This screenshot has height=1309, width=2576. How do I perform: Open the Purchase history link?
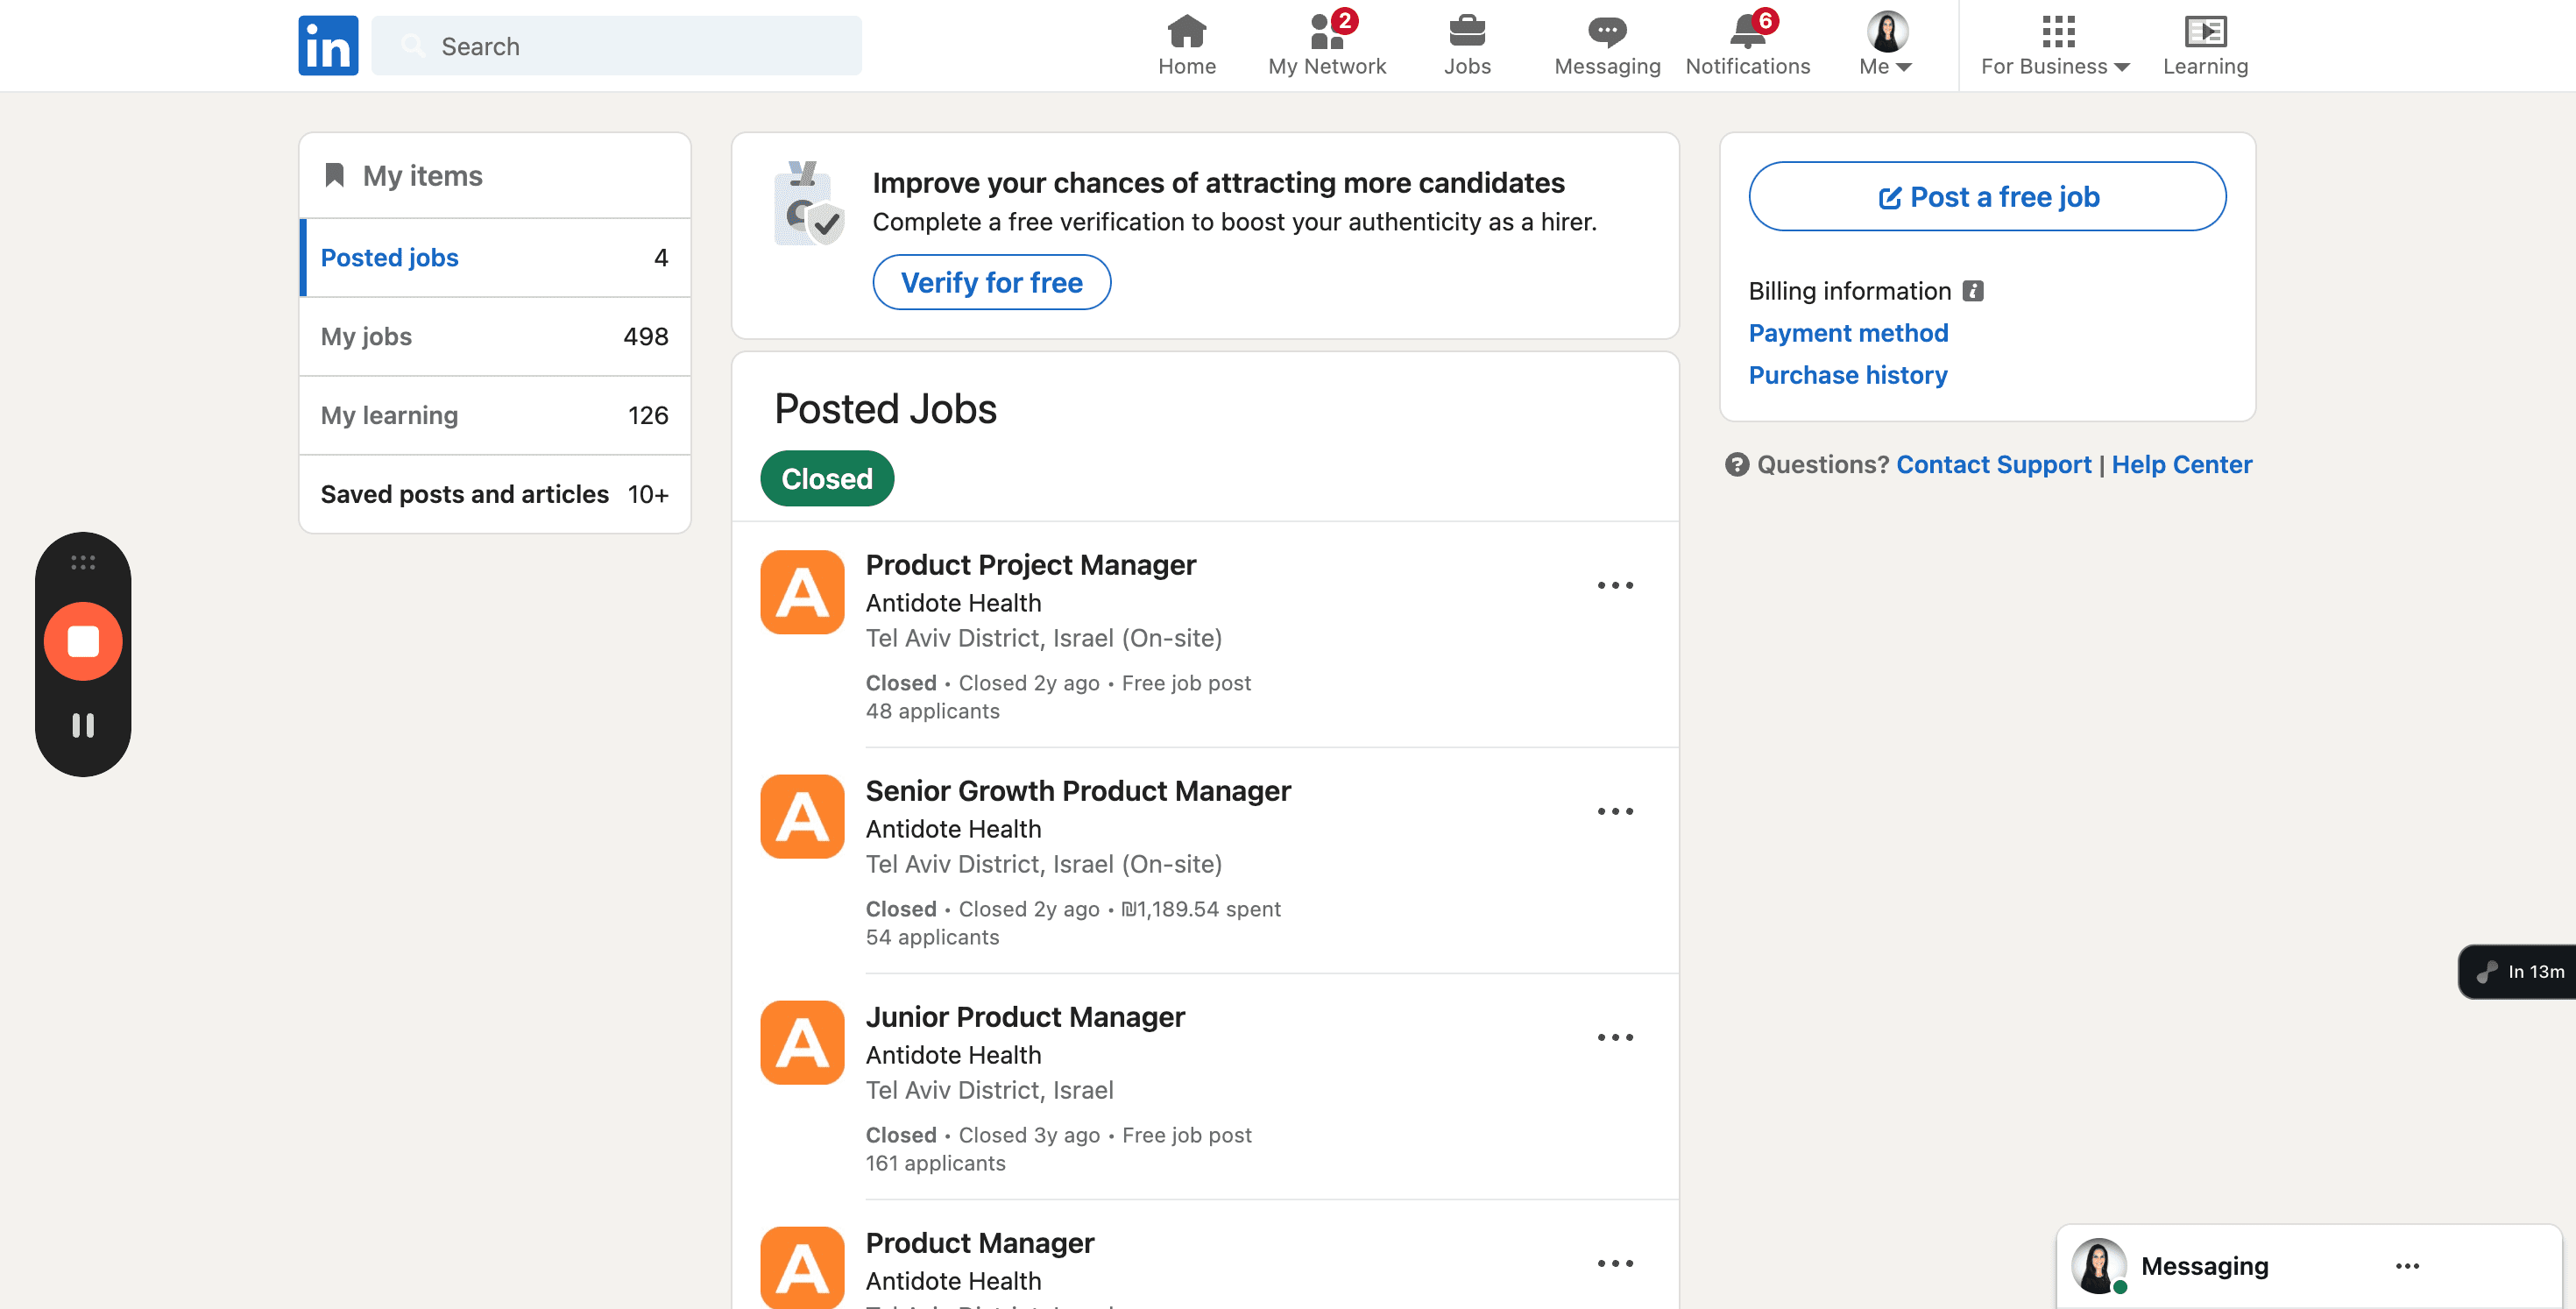tap(1848, 375)
